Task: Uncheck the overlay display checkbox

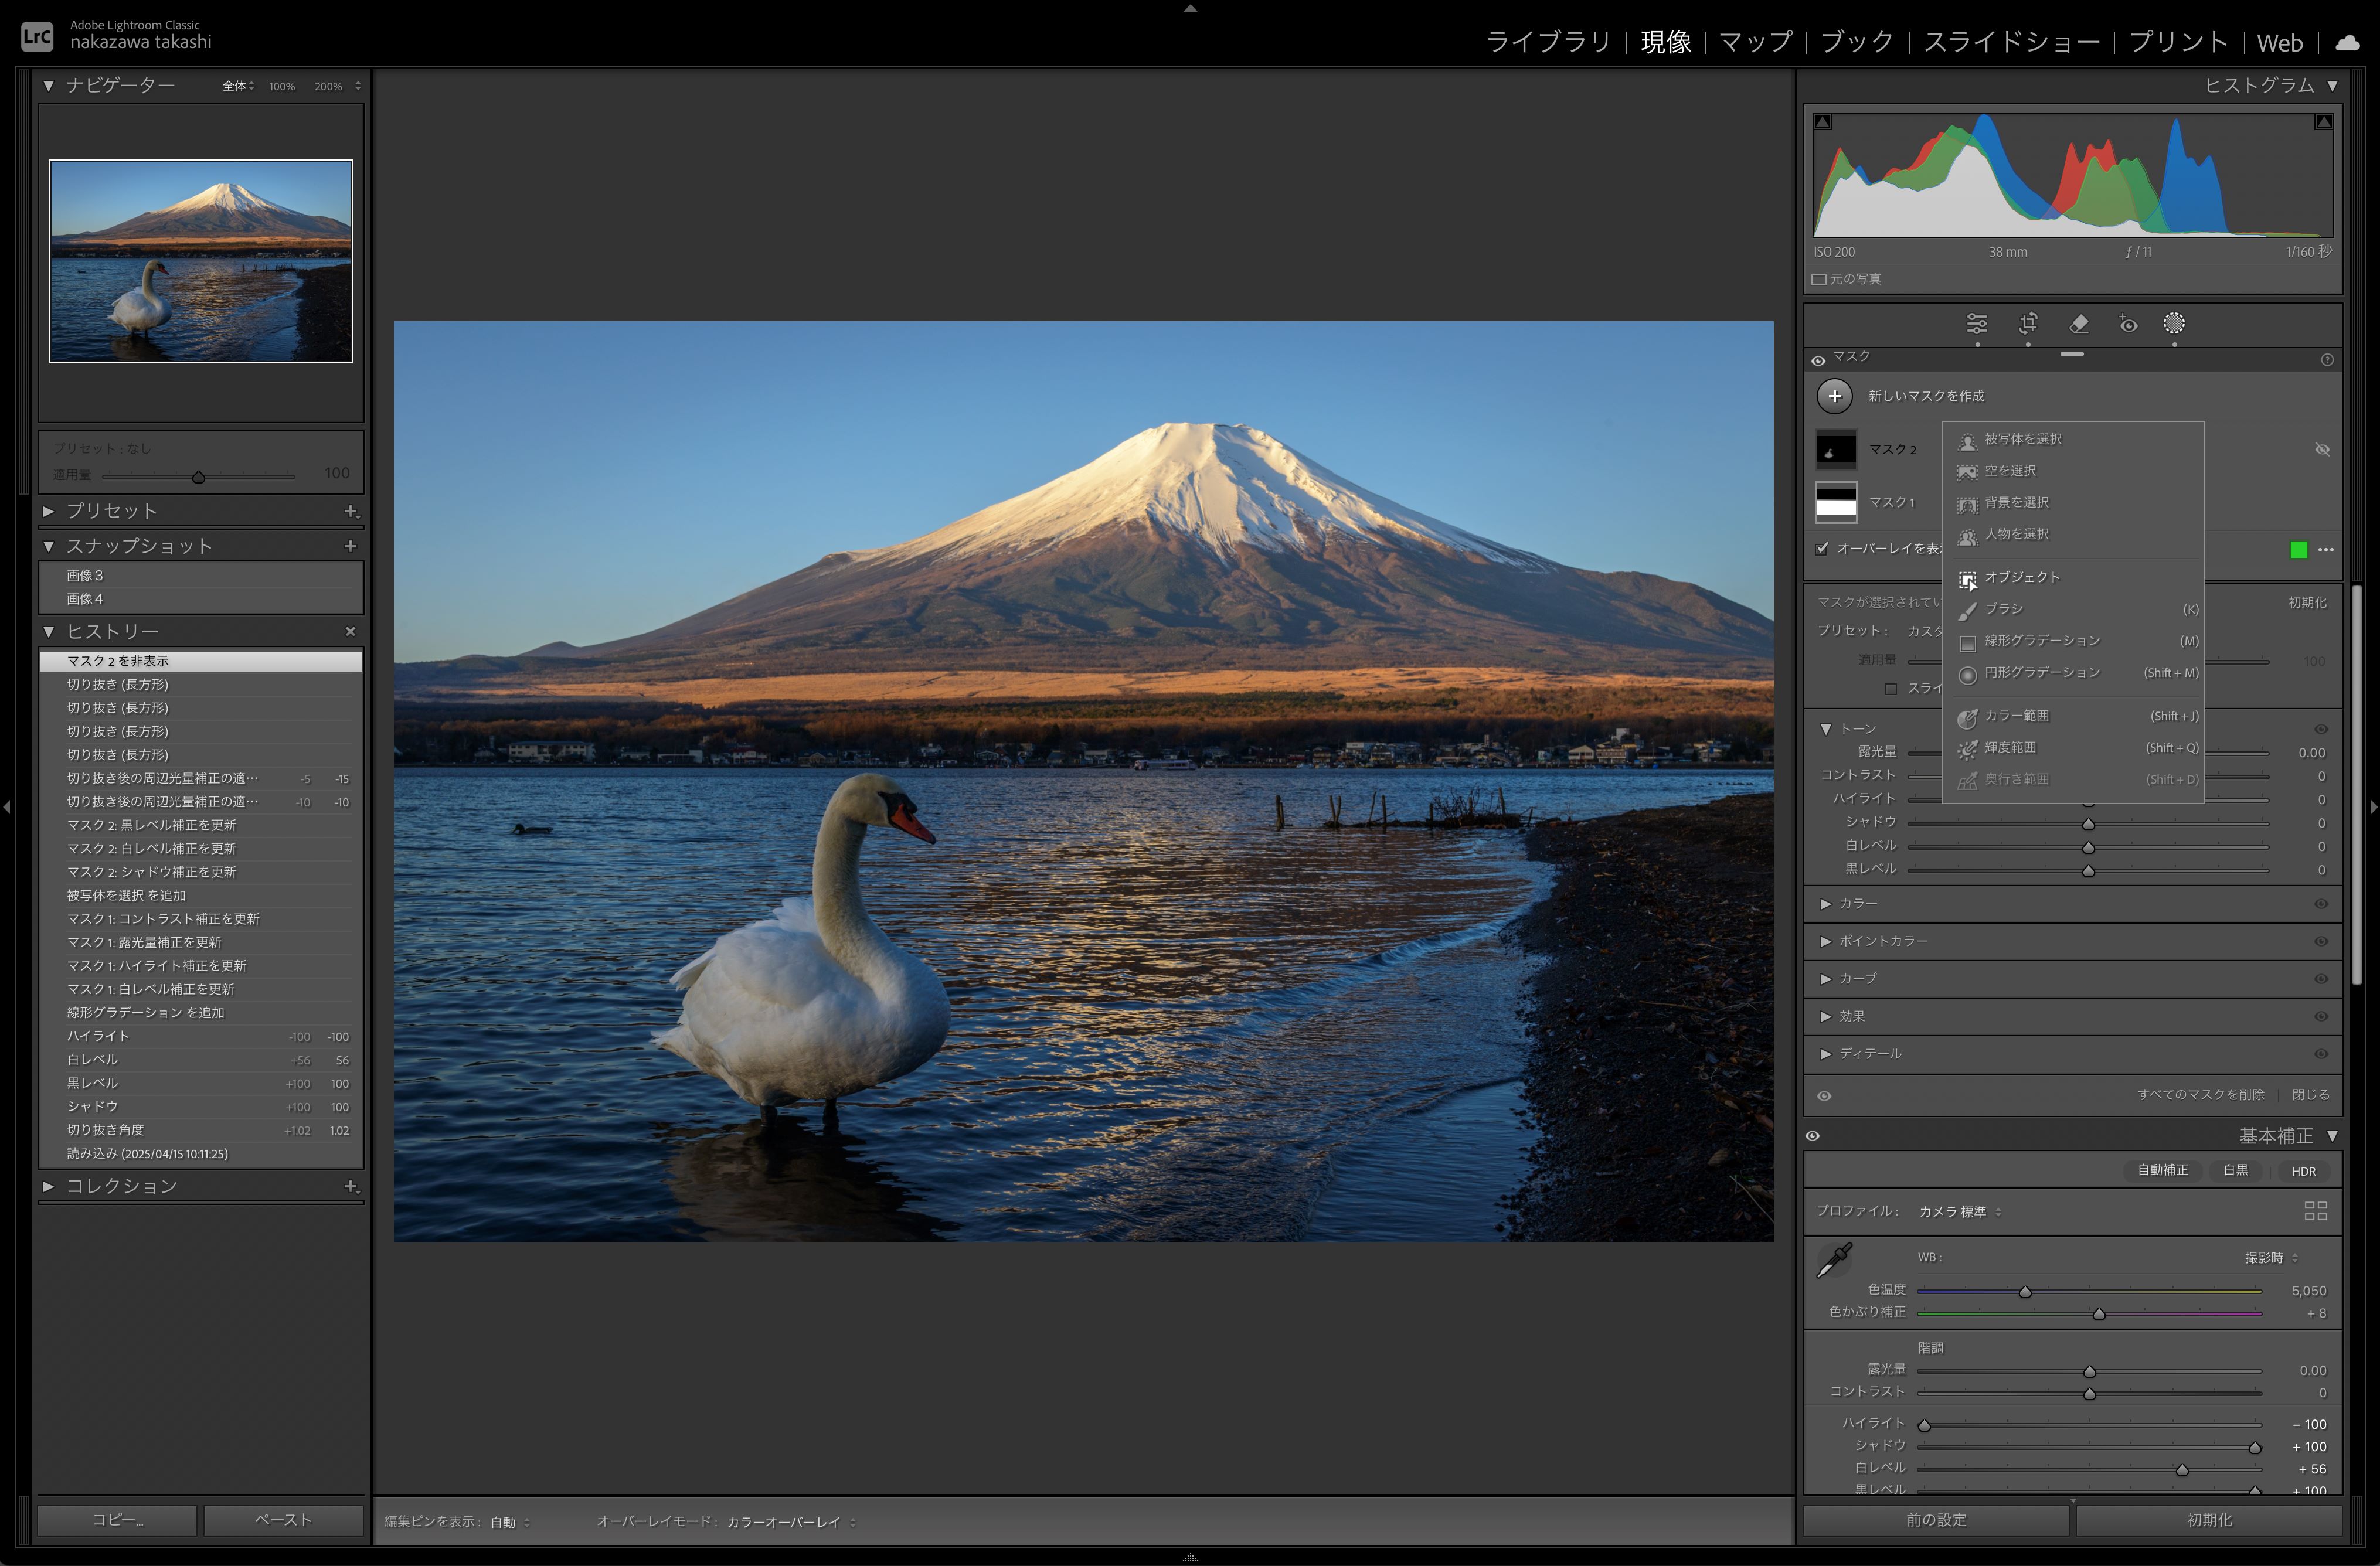Action: [x=1822, y=548]
